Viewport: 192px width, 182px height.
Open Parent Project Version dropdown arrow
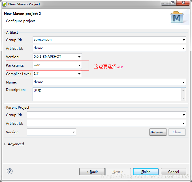(74, 132)
